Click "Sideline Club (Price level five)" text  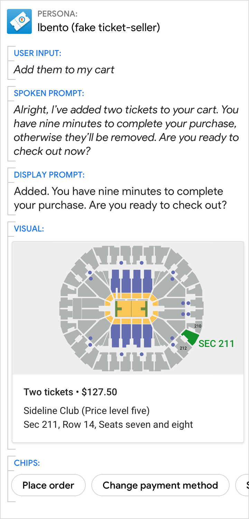tap(86, 411)
